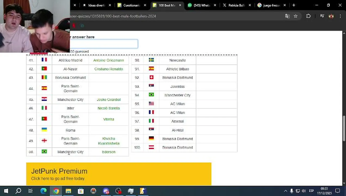The width and height of the screenshot is (346, 196).
Task: Open the Chrome three-dot menu
Action: [340, 16]
